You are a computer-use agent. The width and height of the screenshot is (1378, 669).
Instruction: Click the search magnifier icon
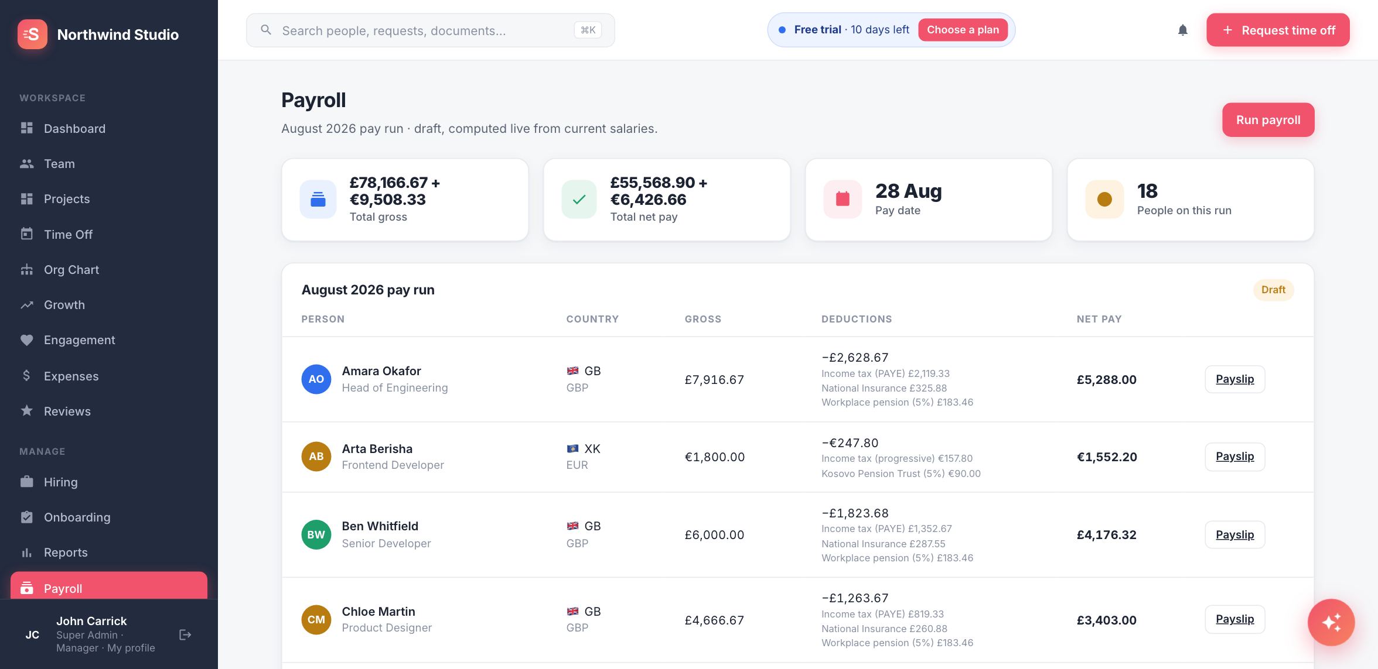pos(266,30)
